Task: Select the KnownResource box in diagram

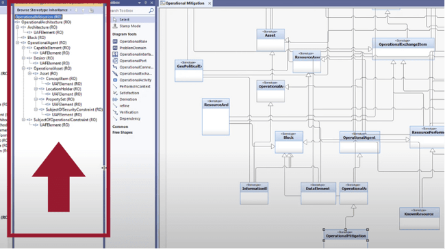Action: click(420, 218)
